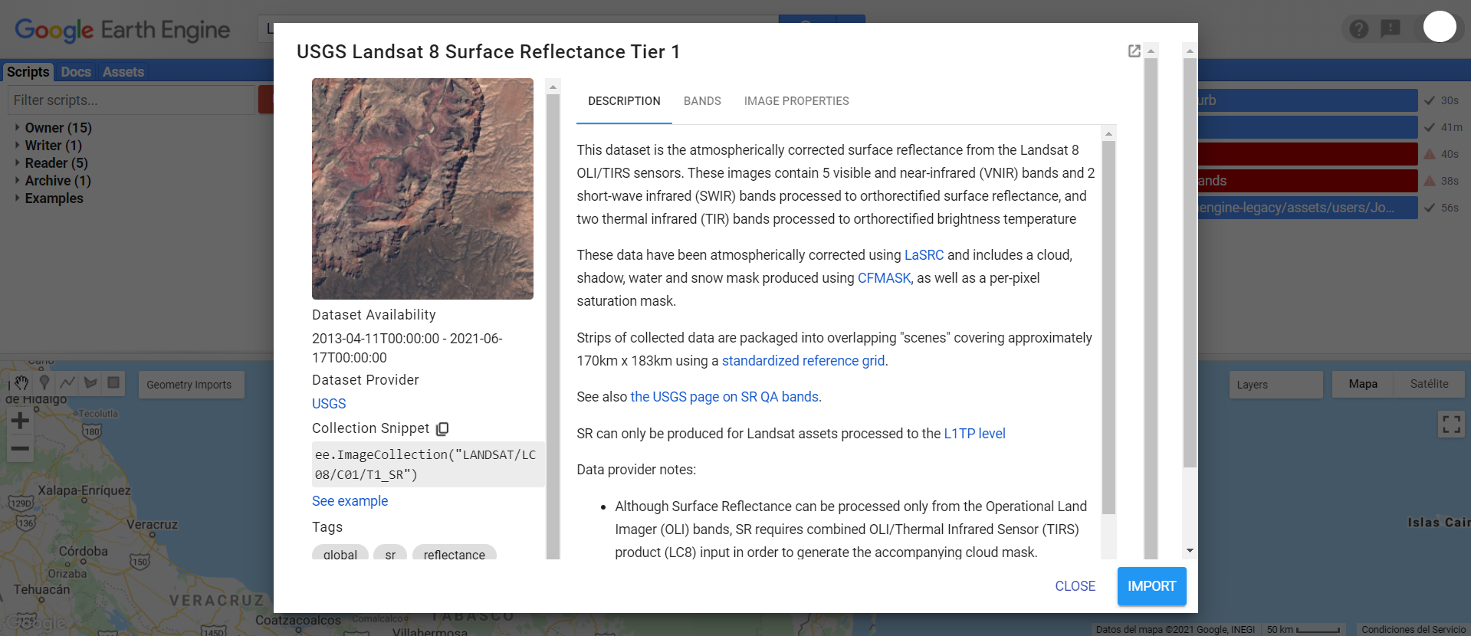The height and width of the screenshot is (636, 1471).
Task: Open the user account avatar
Action: point(1440,27)
